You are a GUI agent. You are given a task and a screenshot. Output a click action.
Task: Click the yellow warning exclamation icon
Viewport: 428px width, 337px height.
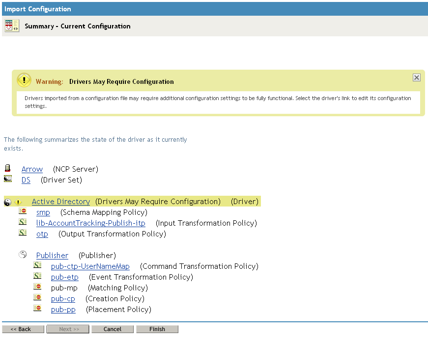click(24, 80)
